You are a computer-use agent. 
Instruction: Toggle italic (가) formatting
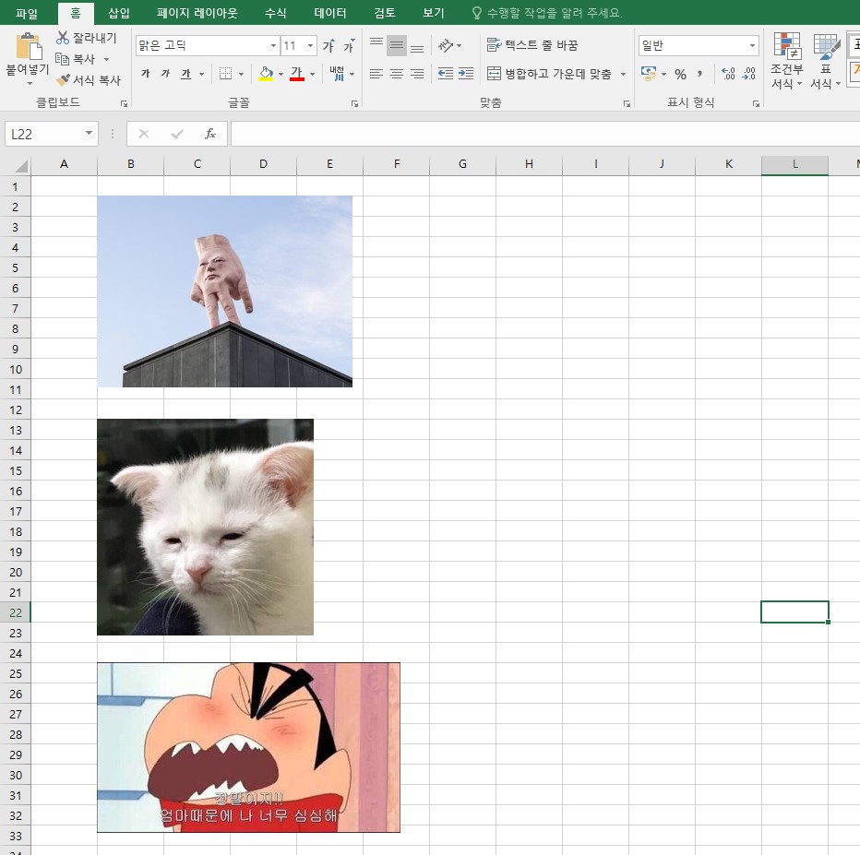tap(166, 74)
